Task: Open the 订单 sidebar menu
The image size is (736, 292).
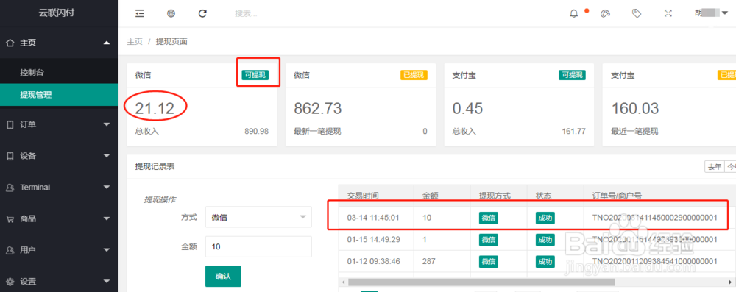Action: pyautogui.click(x=59, y=124)
